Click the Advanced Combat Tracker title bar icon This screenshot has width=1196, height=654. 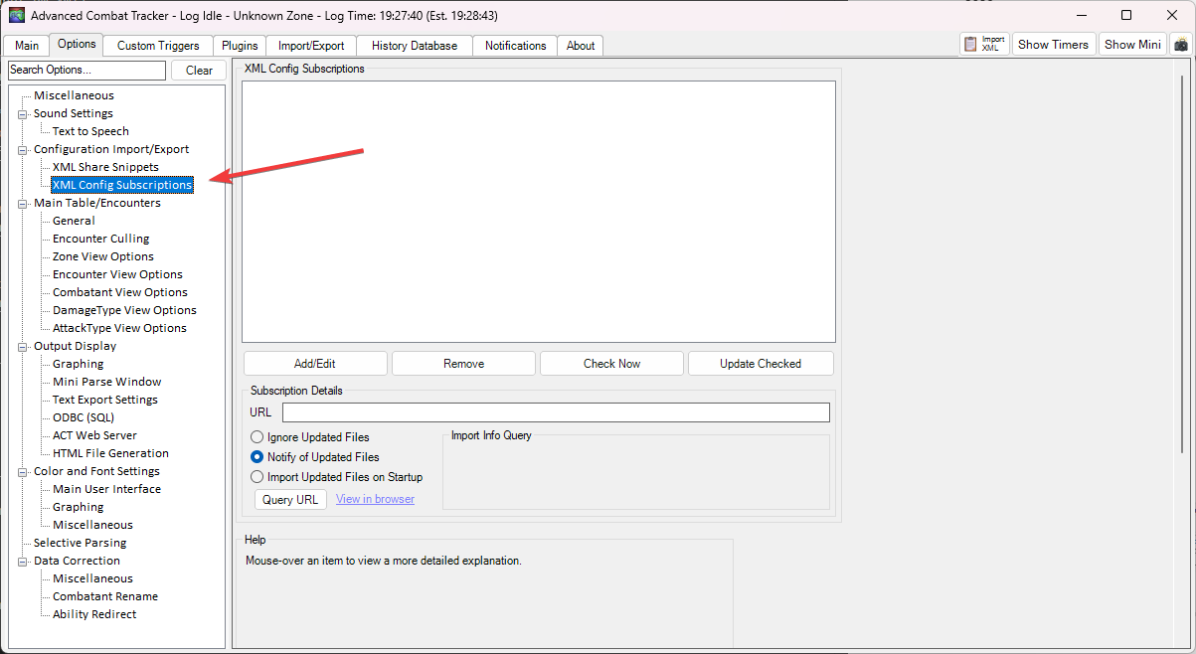17,15
